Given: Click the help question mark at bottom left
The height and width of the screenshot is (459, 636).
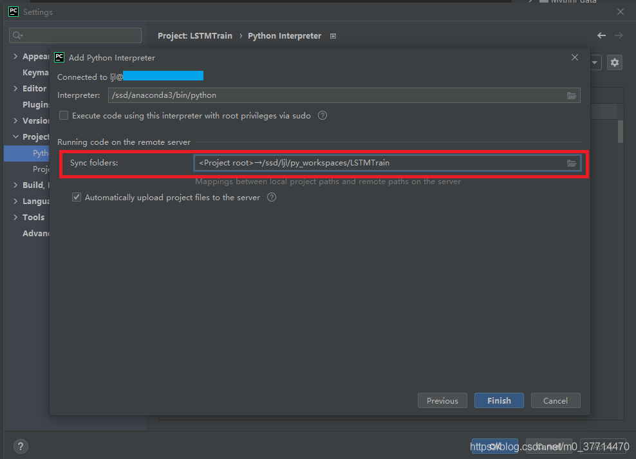Looking at the screenshot, I should point(20,446).
